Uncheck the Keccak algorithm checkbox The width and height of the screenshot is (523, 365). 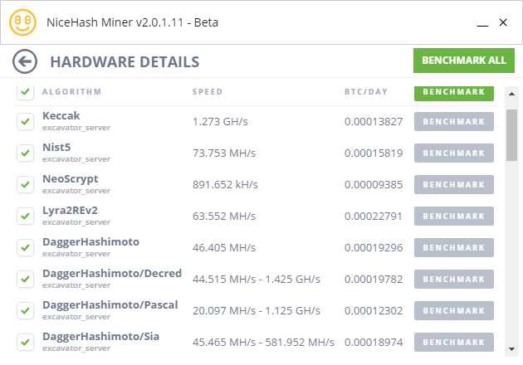(25, 122)
